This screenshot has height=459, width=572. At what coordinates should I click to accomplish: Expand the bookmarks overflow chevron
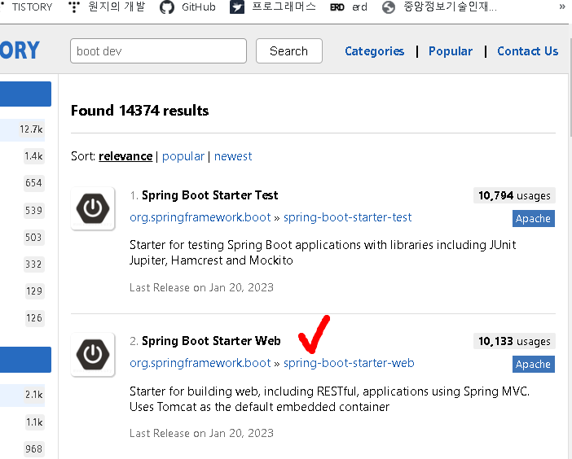pos(562,7)
